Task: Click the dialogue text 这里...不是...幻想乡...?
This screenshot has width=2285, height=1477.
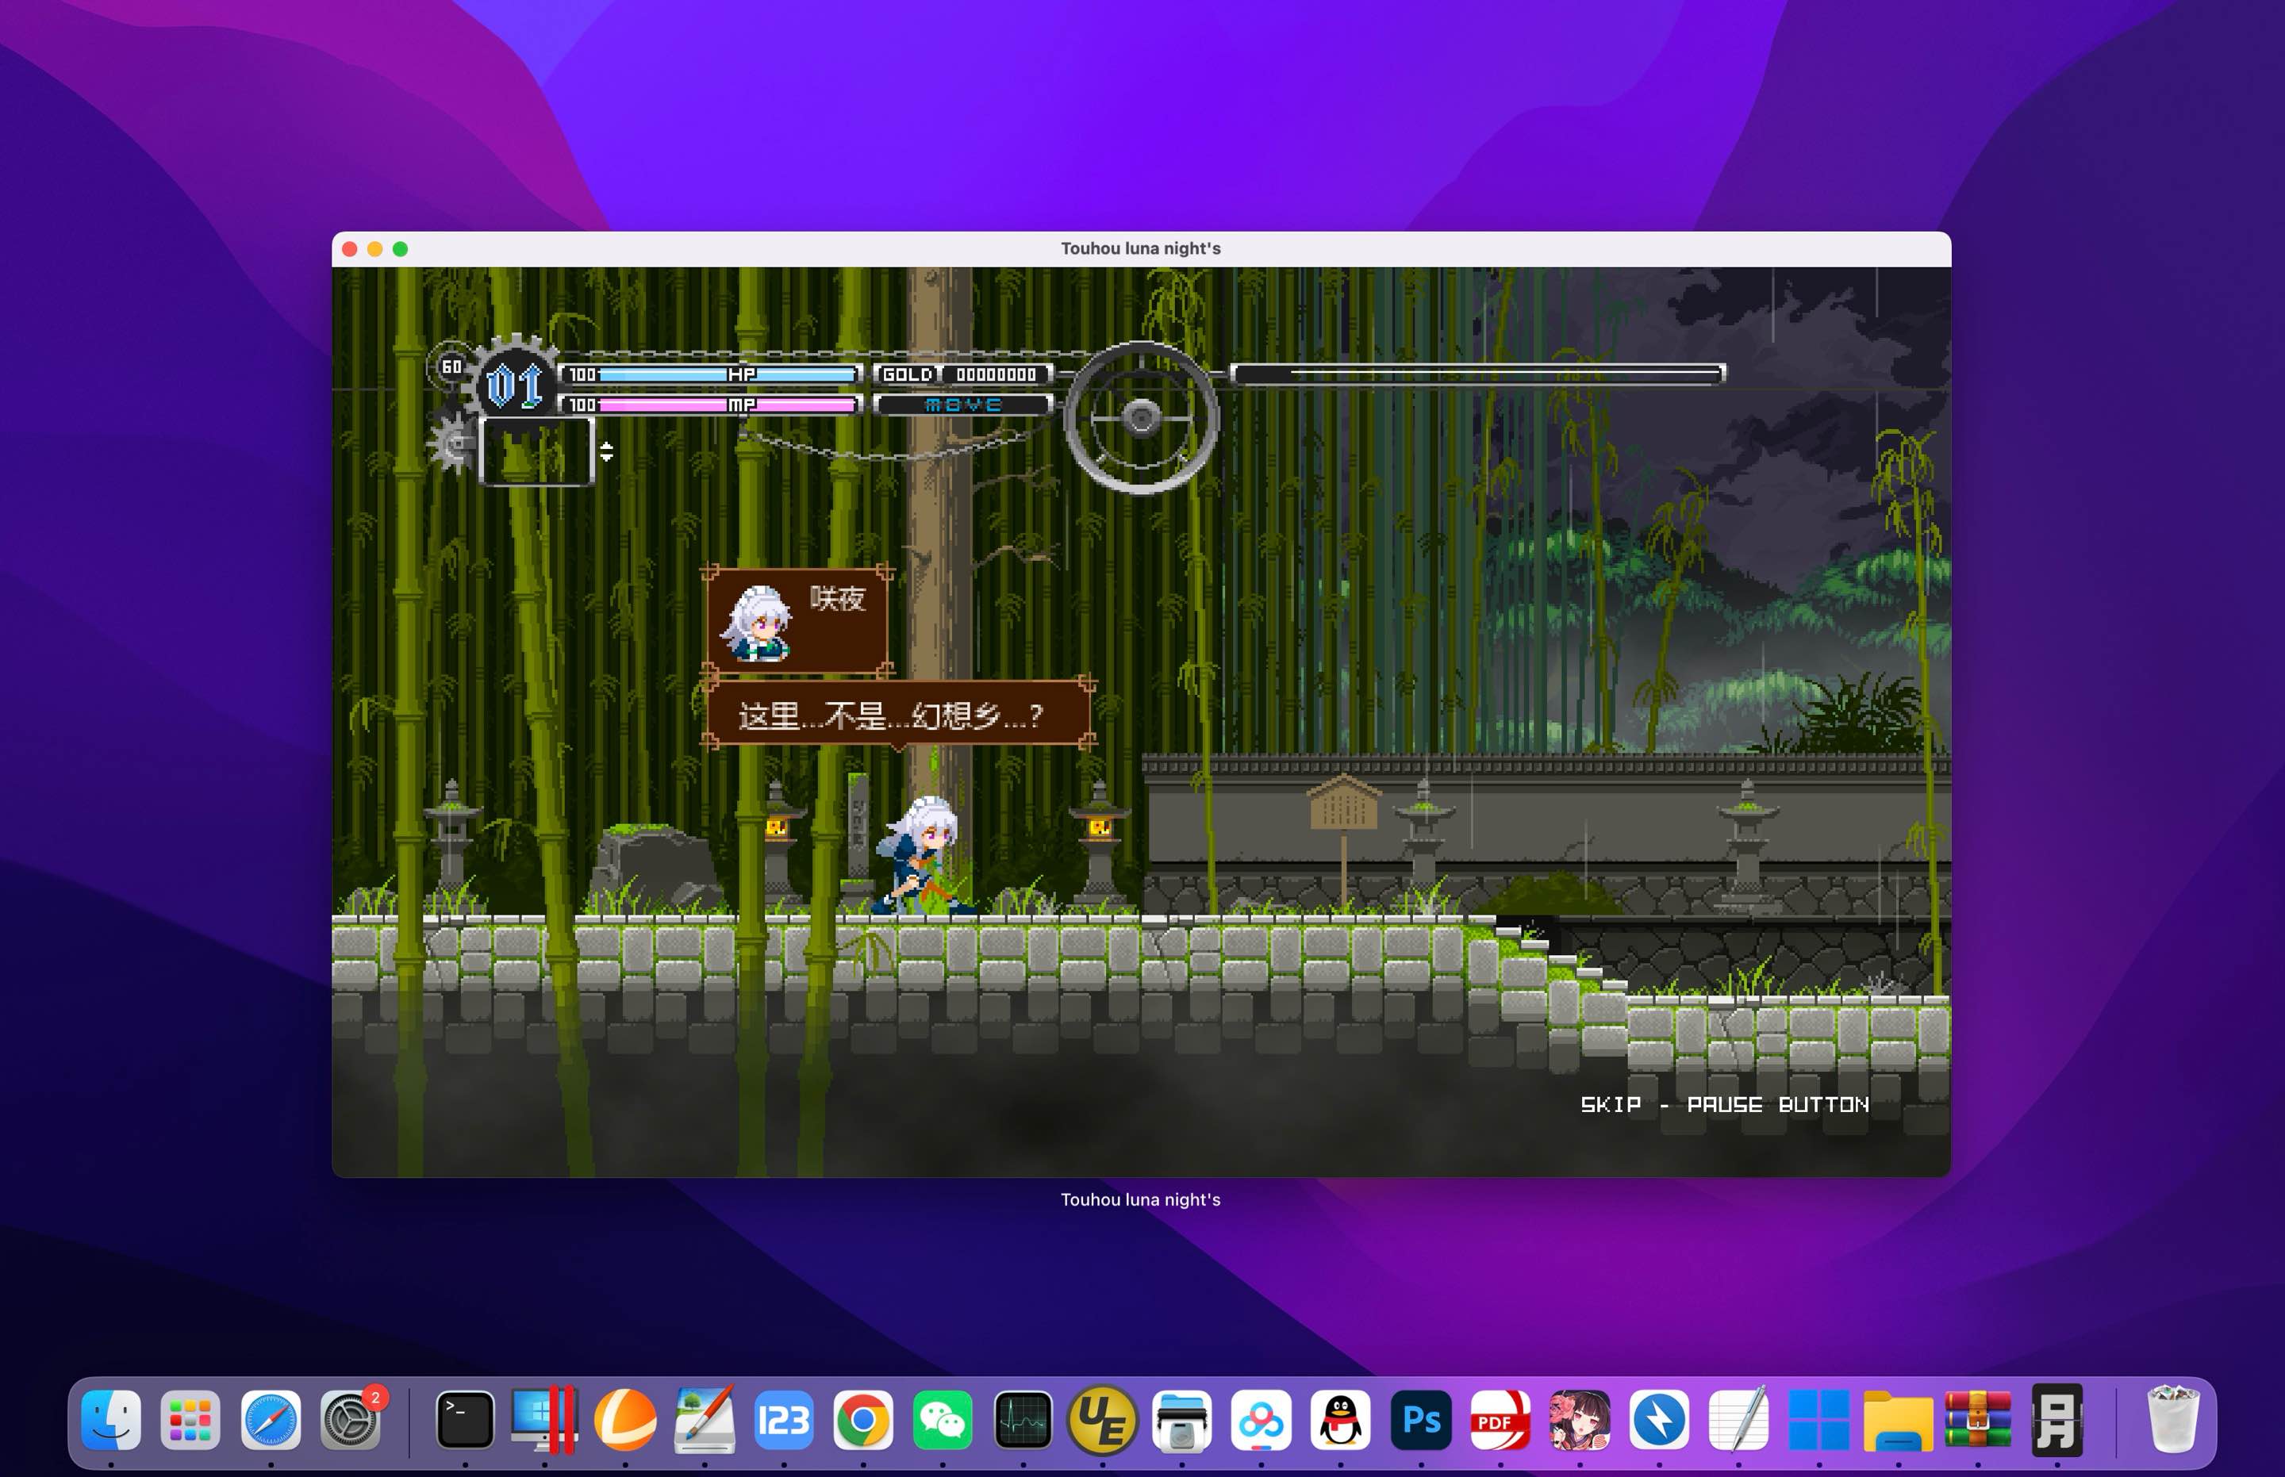Action: [x=890, y=715]
